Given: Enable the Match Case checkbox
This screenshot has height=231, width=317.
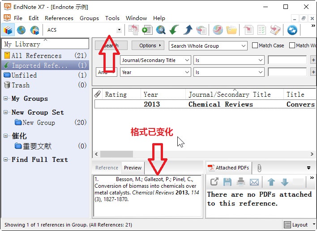Looking at the screenshot, I should point(255,45).
